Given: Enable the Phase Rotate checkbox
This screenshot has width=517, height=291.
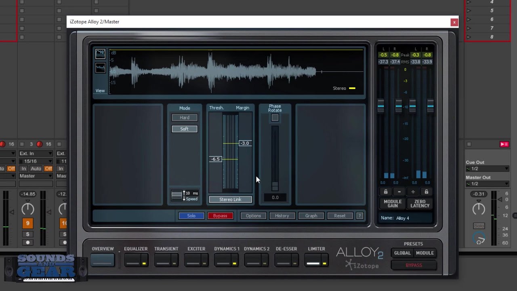Looking at the screenshot, I should pos(275,118).
